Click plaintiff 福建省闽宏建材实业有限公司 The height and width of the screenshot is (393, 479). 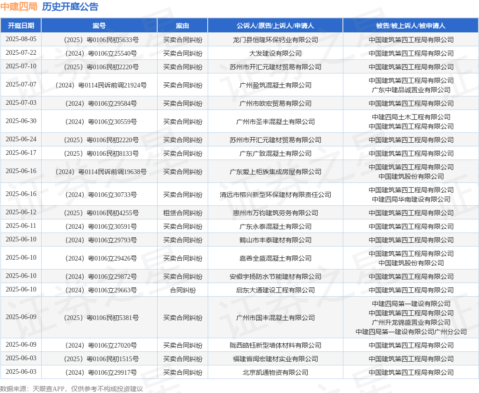coord(275,359)
